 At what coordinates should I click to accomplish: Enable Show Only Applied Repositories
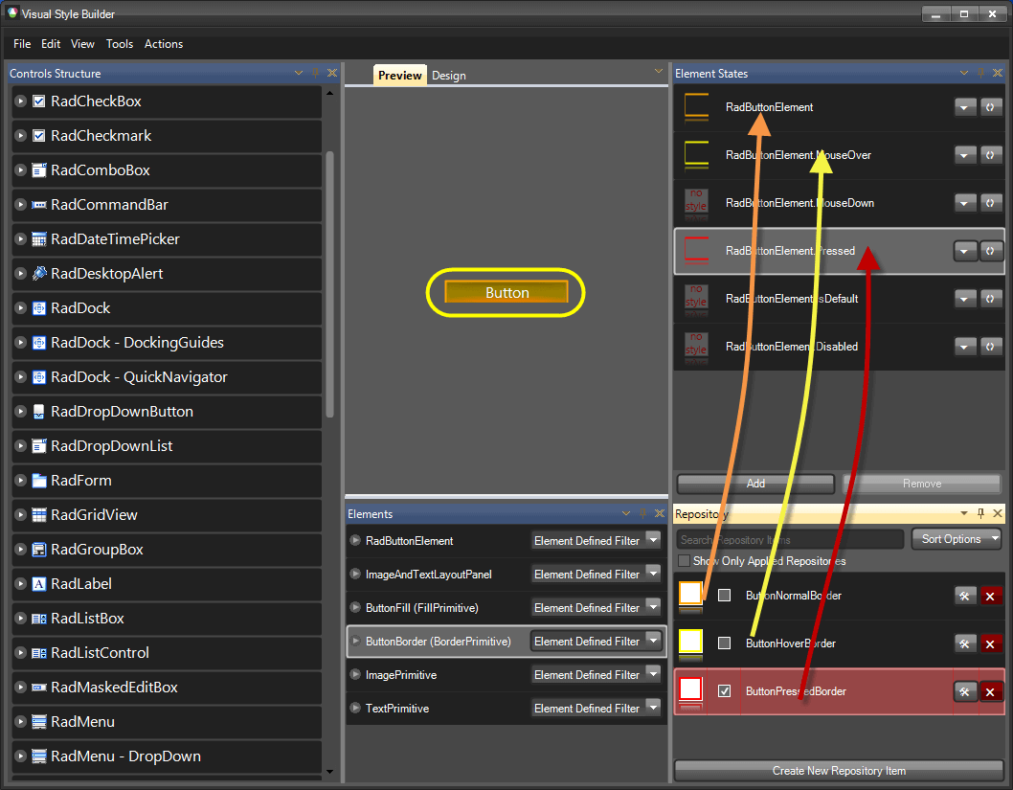tap(684, 560)
